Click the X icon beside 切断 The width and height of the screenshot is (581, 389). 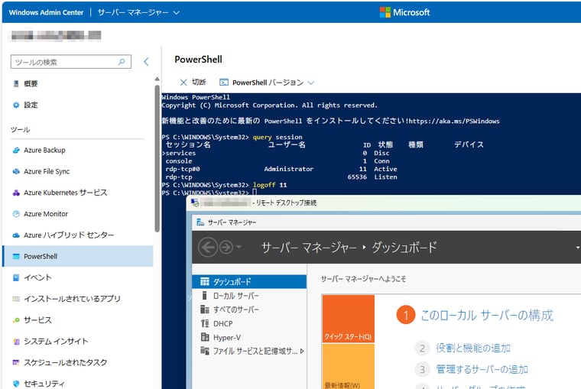183,83
